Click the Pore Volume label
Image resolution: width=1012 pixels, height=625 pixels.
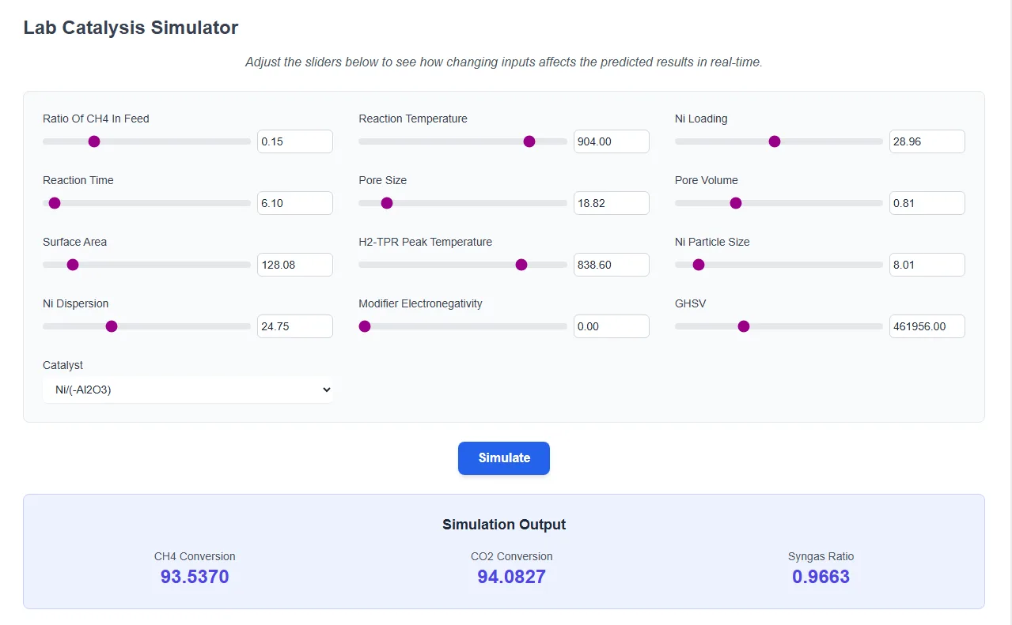tap(707, 180)
